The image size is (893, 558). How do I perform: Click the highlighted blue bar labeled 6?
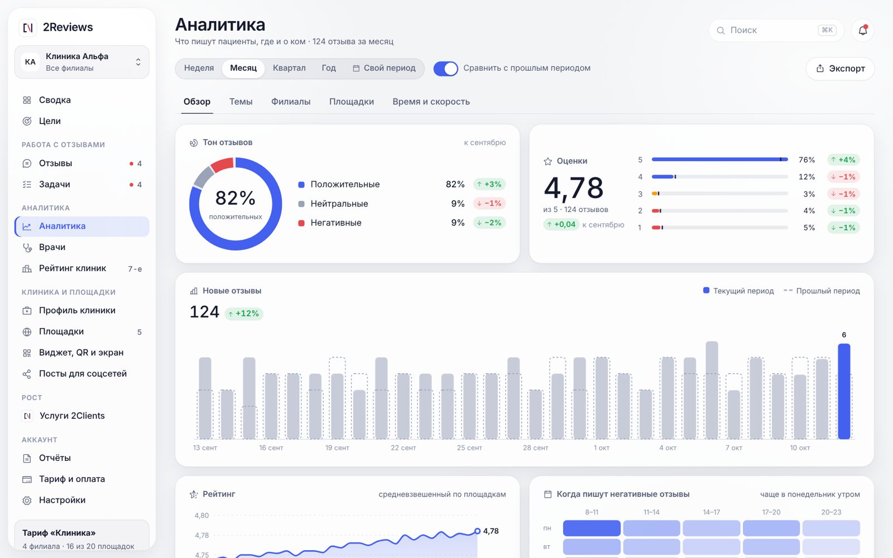tap(844, 391)
